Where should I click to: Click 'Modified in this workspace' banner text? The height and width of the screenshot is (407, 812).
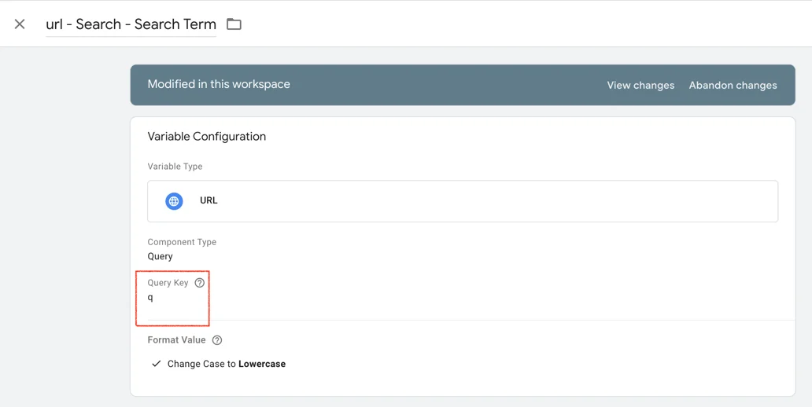pos(219,84)
